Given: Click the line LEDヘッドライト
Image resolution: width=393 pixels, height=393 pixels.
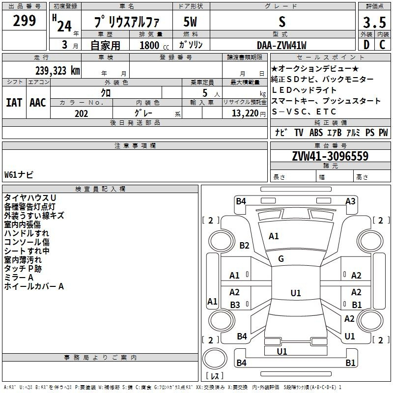Looking at the screenshot, I should pyautogui.click(x=304, y=90).
